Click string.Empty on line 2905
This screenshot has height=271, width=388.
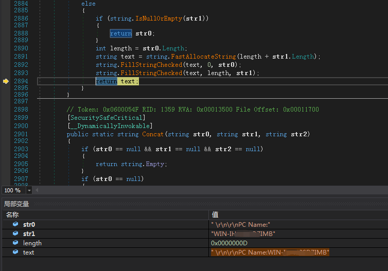coord(143,164)
